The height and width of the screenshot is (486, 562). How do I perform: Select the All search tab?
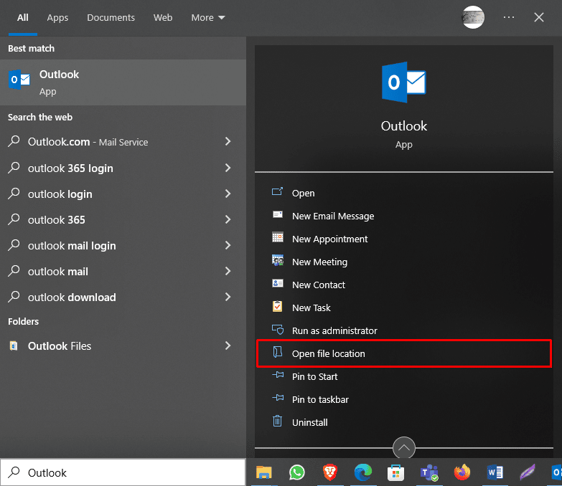point(22,17)
